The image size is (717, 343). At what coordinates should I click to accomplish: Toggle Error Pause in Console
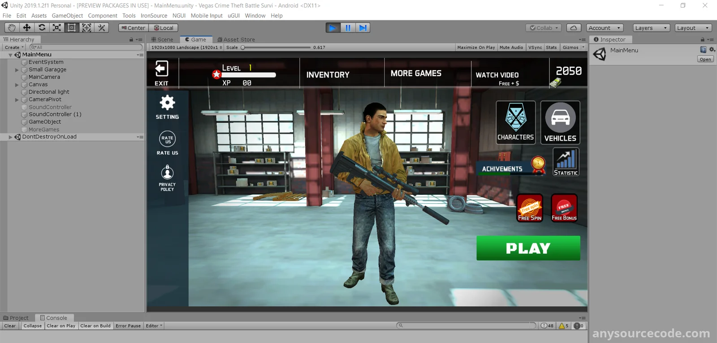[128, 326]
